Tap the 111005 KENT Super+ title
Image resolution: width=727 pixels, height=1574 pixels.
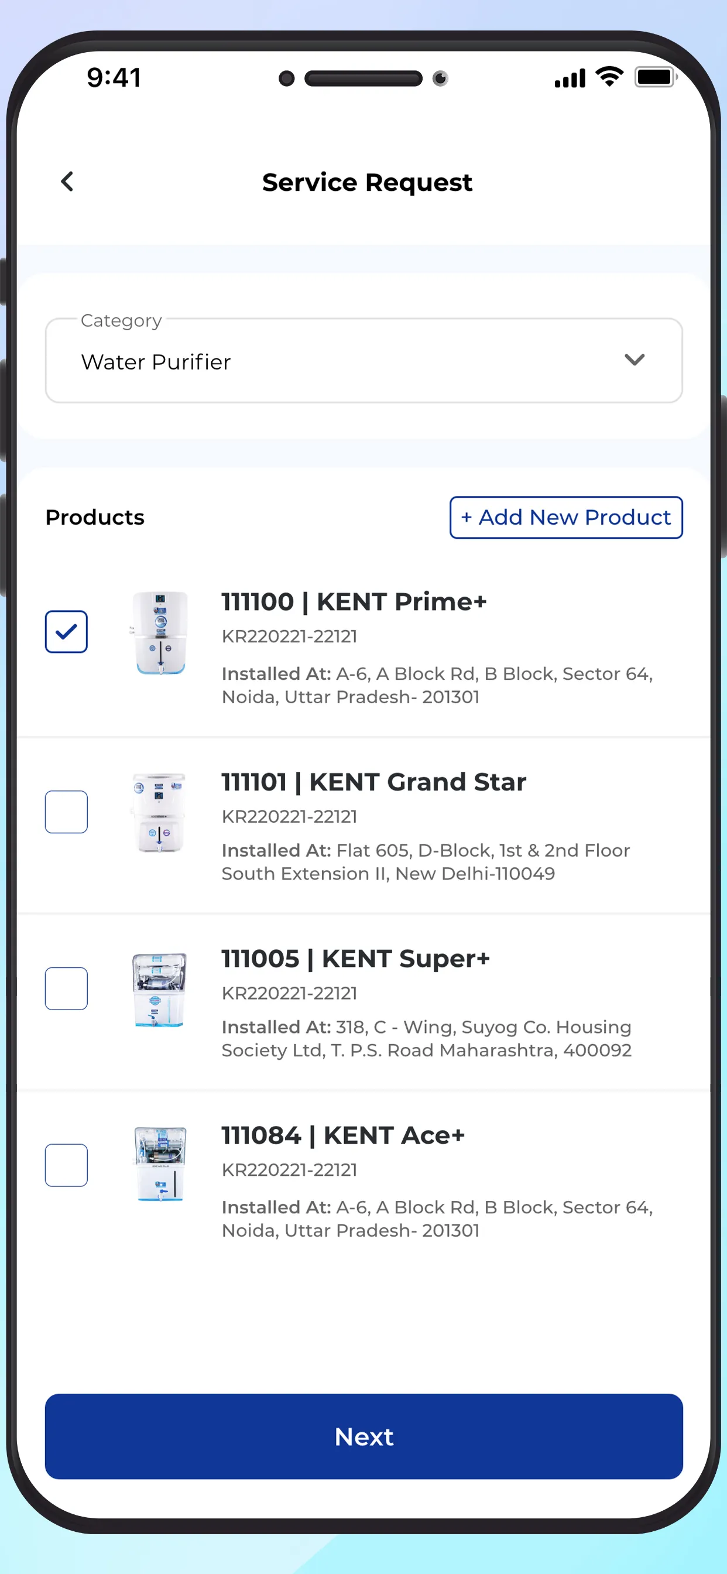(x=355, y=959)
